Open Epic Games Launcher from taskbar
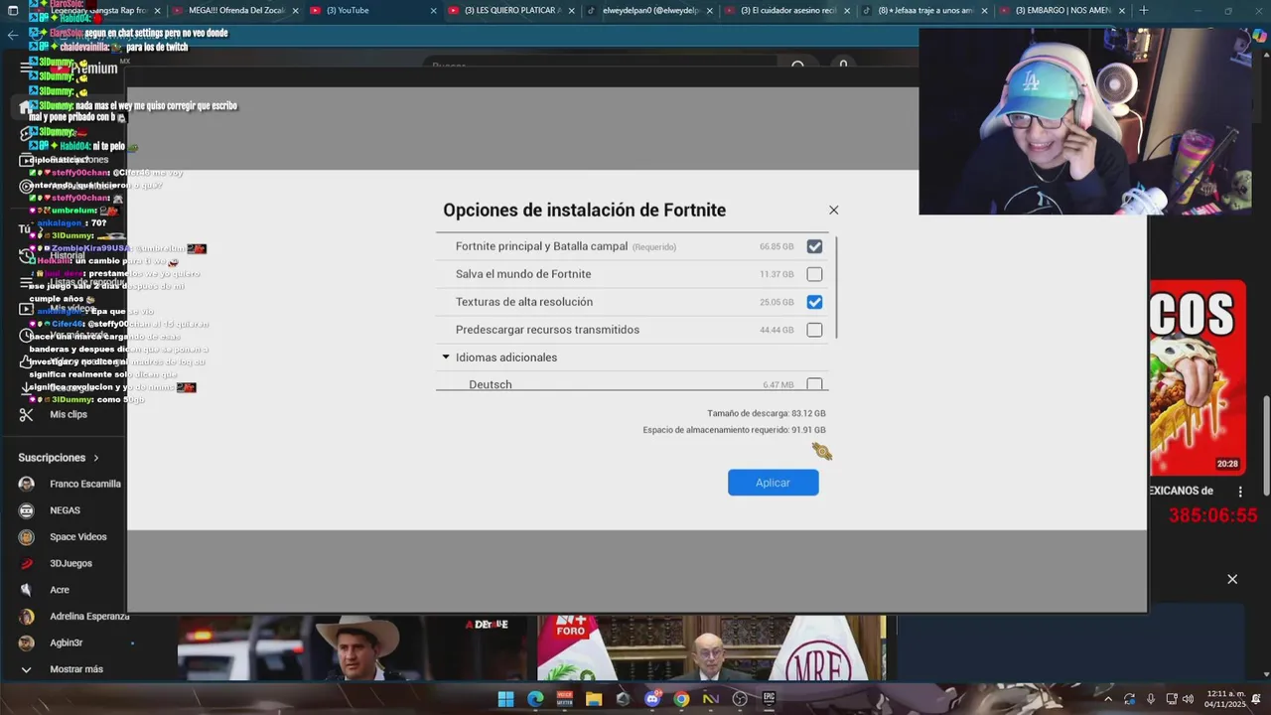1271x715 pixels. pos(769,699)
